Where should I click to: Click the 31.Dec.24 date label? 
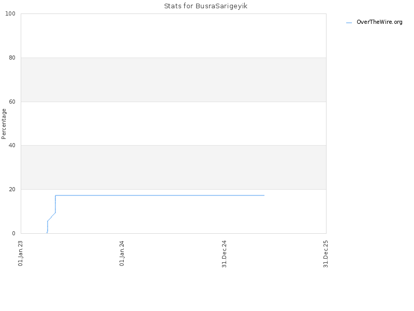coord(224,254)
